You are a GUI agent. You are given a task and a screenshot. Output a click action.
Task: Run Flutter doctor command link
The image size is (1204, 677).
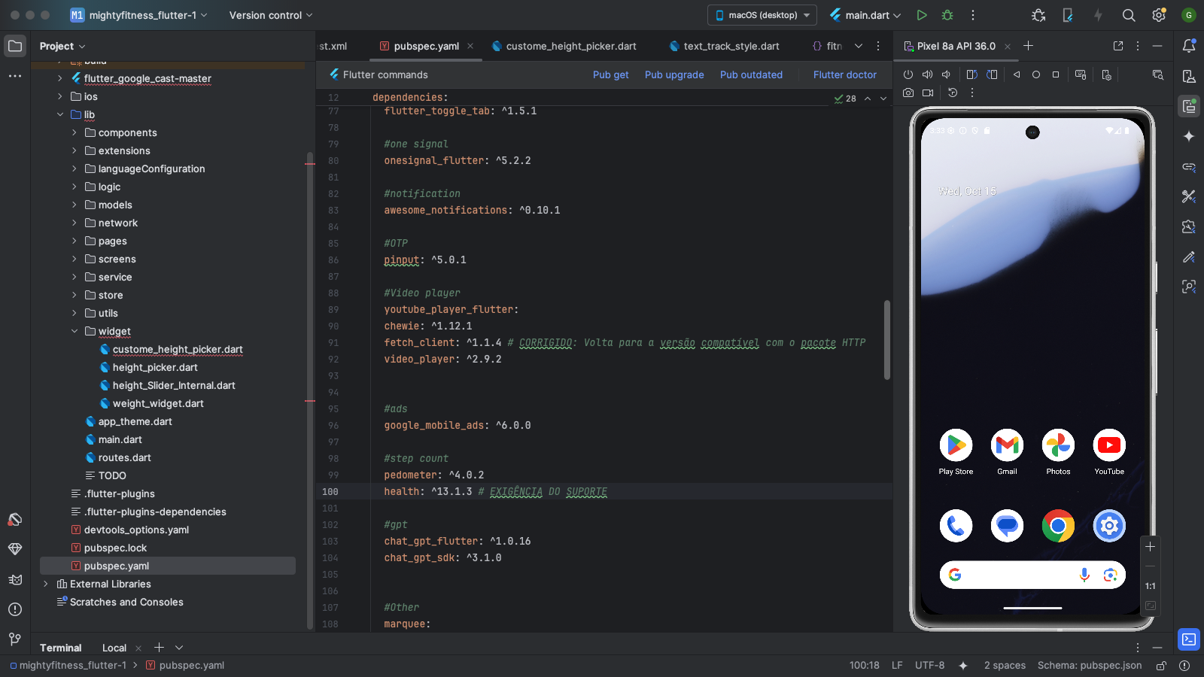844,74
